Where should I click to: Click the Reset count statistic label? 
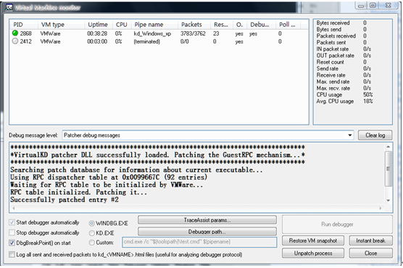click(x=330, y=62)
